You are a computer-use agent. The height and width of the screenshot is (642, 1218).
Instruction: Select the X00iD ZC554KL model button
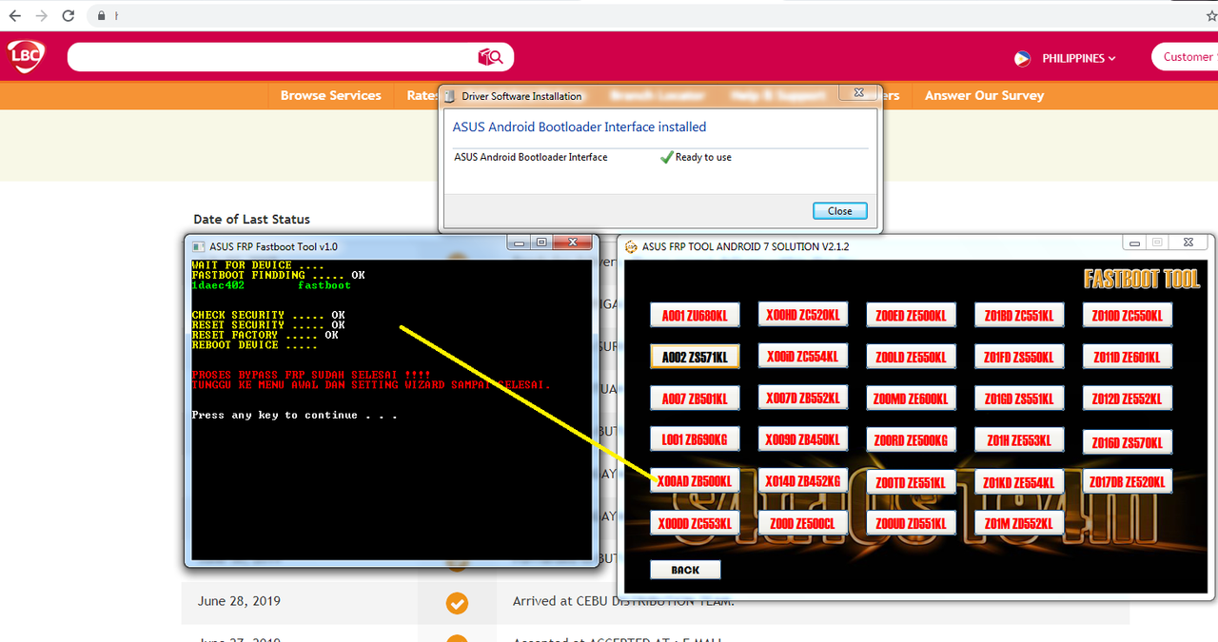point(802,356)
